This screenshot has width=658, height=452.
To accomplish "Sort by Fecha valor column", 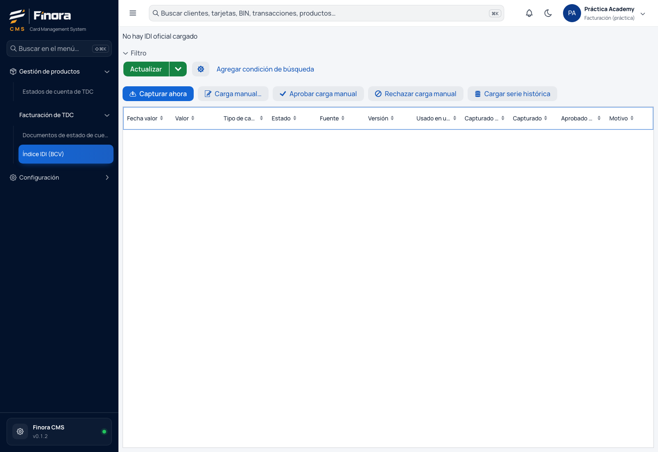I will tap(145, 118).
